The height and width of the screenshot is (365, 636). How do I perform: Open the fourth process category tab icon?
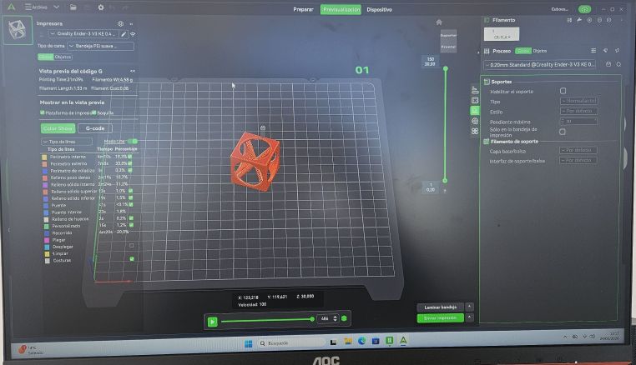[x=475, y=121]
